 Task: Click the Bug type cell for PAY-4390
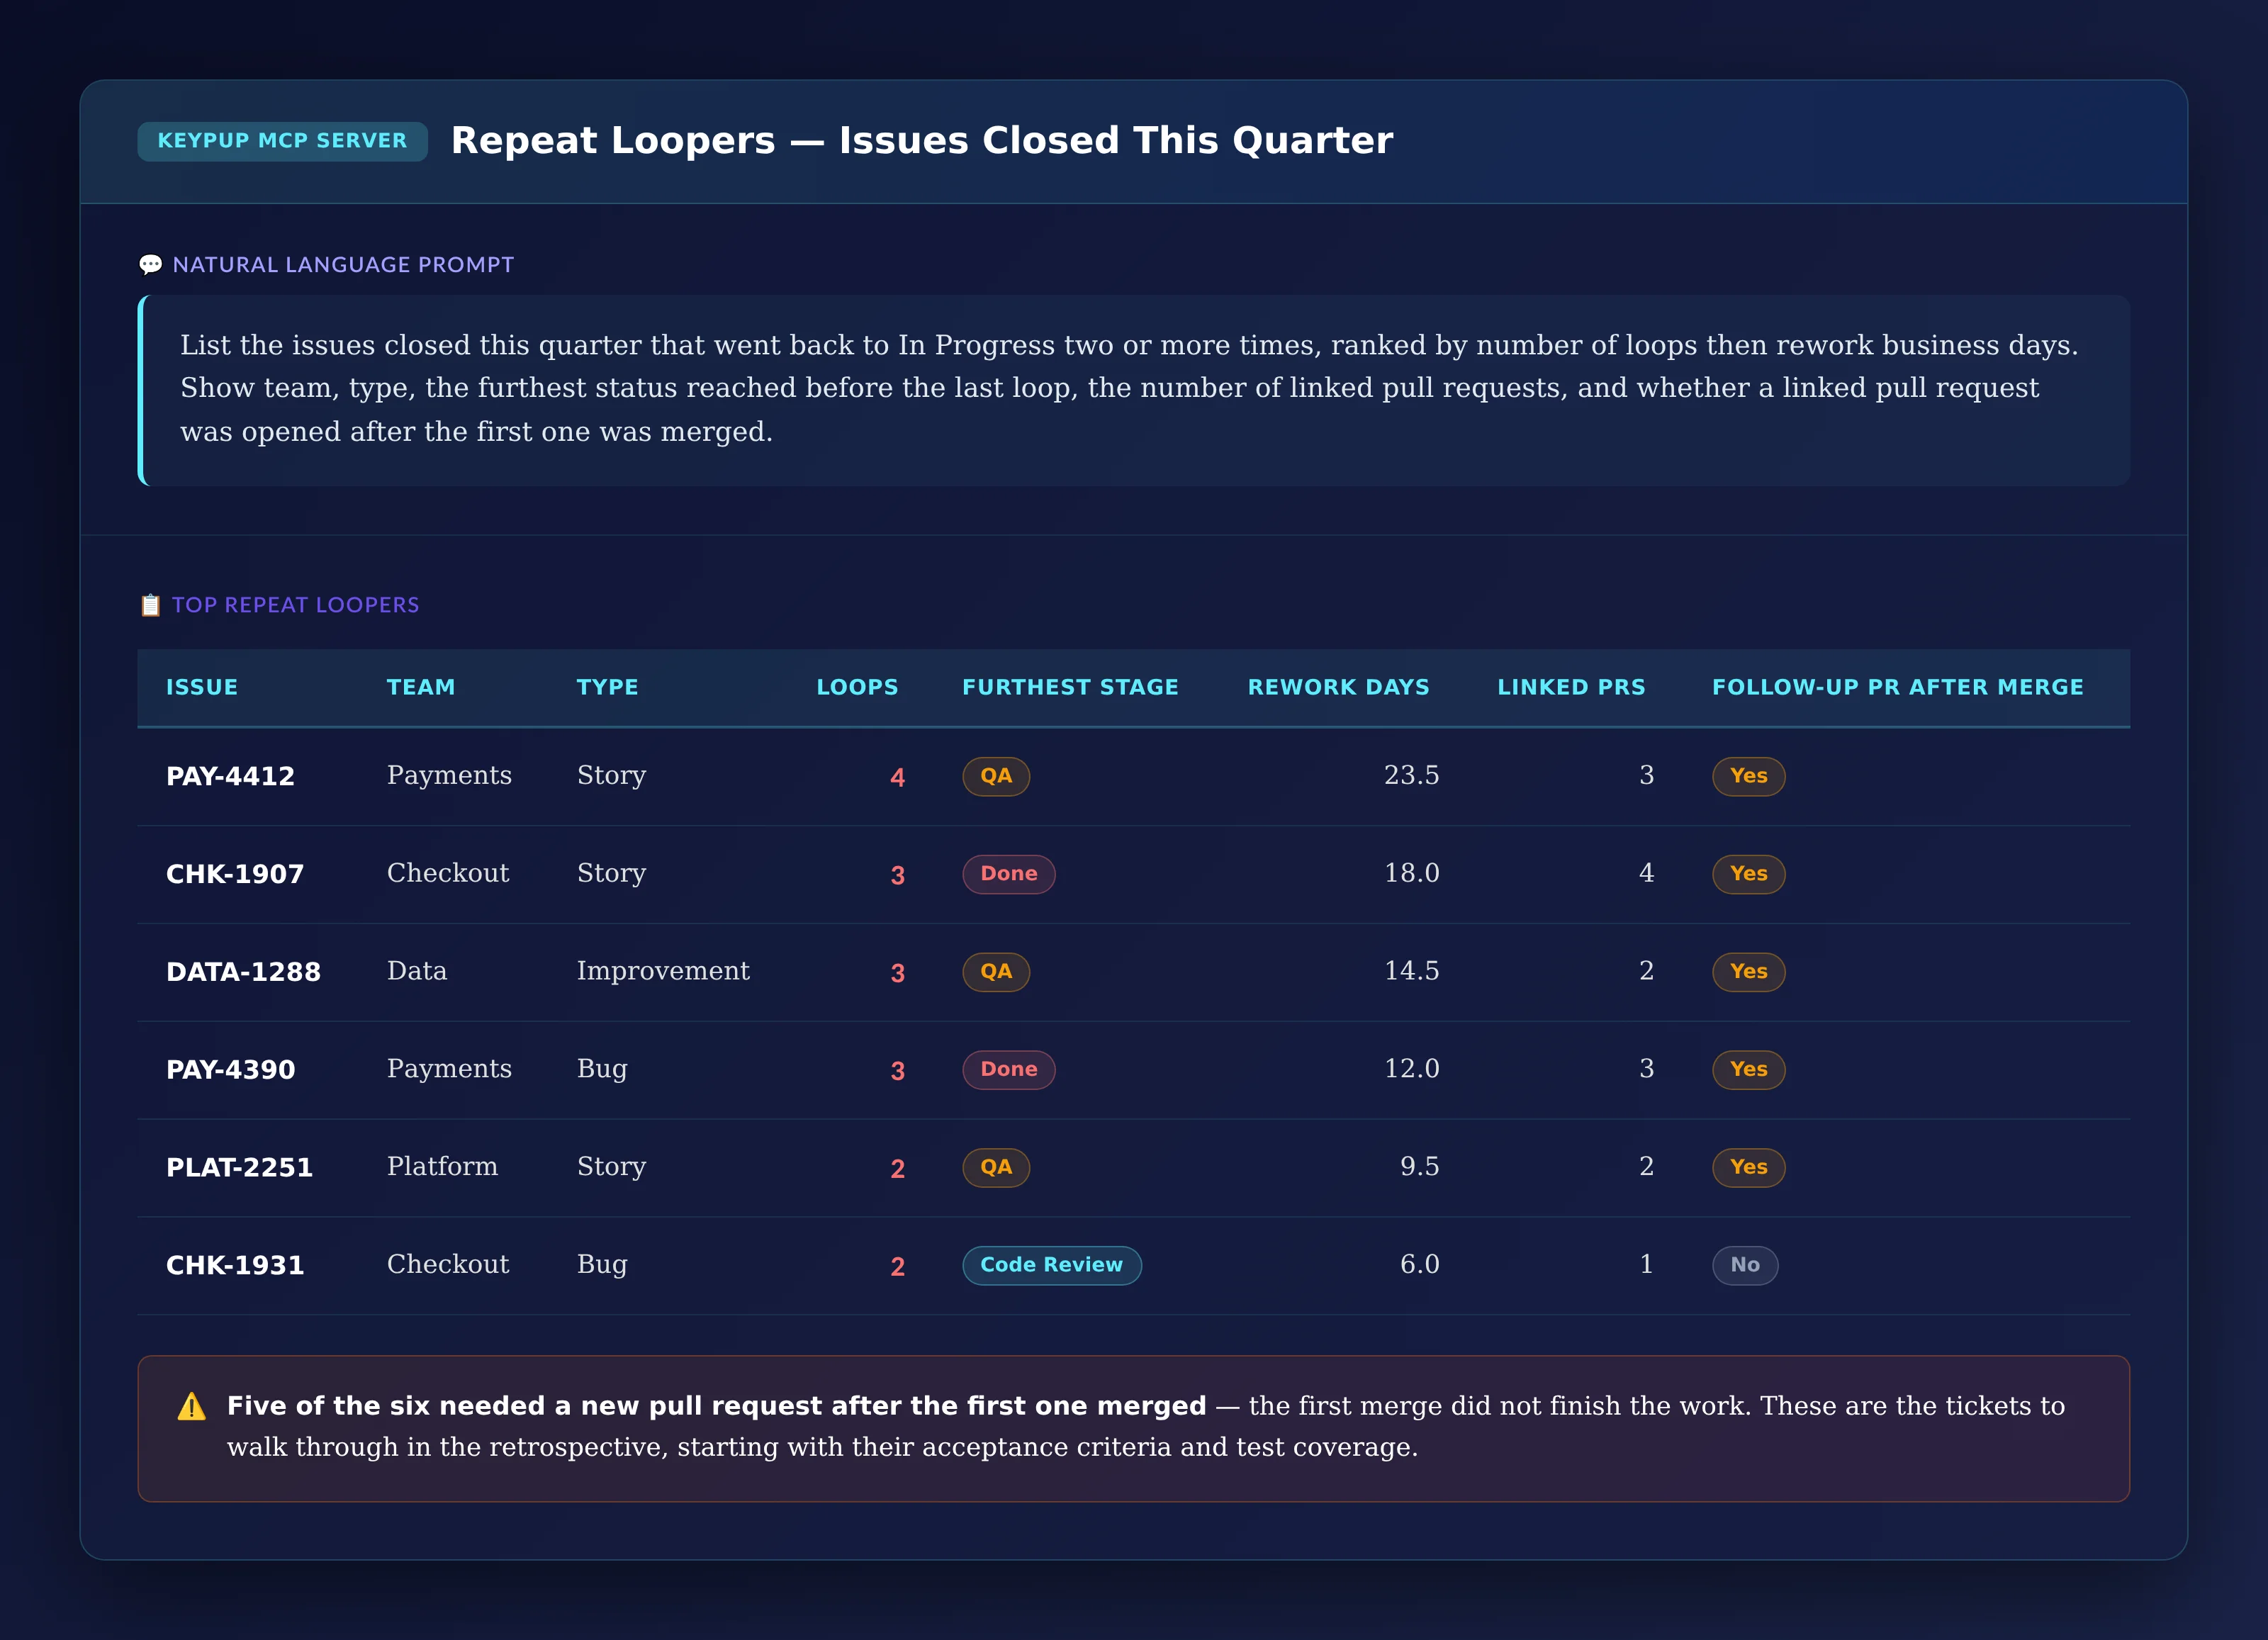[x=602, y=1070]
